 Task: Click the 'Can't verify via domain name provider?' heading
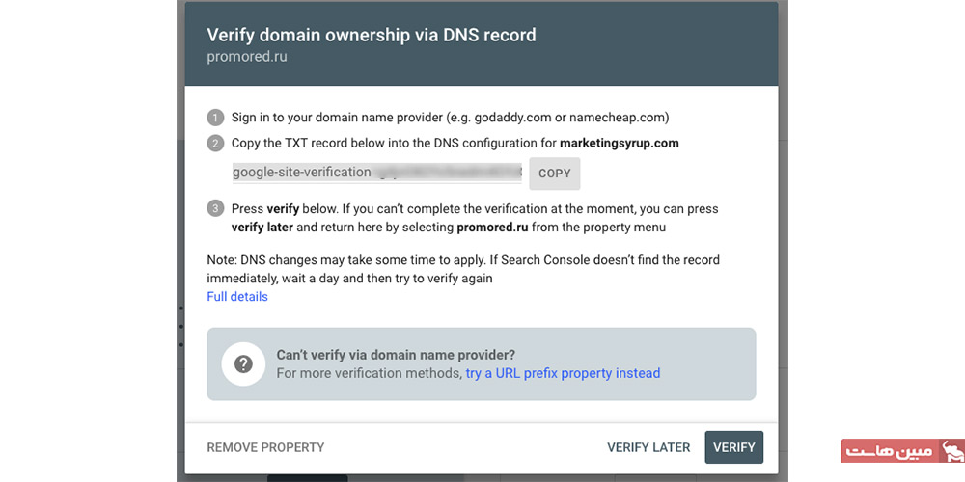coord(396,355)
